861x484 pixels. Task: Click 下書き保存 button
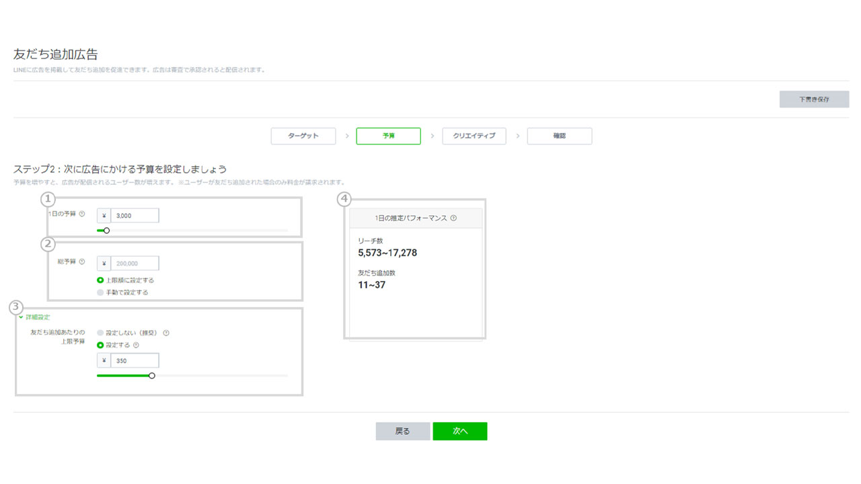814,99
